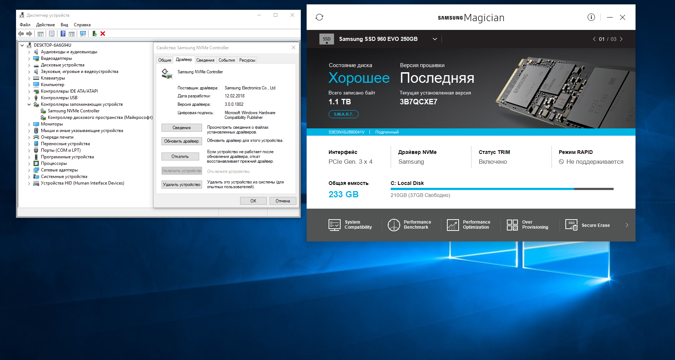Screen dimensions: 675x360
Task: Expand the Видеоадаптеры node
Action: (x=29, y=58)
